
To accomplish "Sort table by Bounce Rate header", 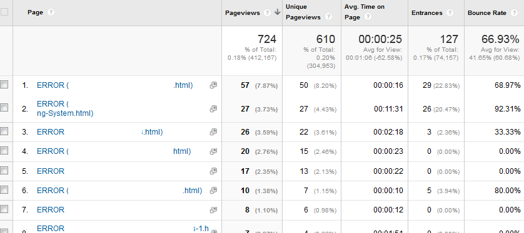I will click(x=487, y=13).
